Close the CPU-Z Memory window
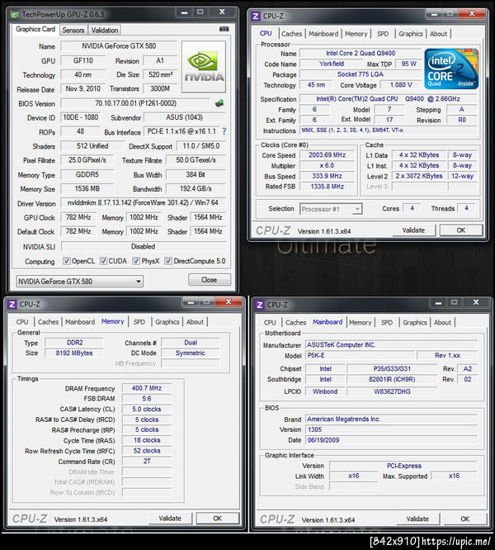Image resolution: width=495 pixels, height=550 pixels. [229, 301]
